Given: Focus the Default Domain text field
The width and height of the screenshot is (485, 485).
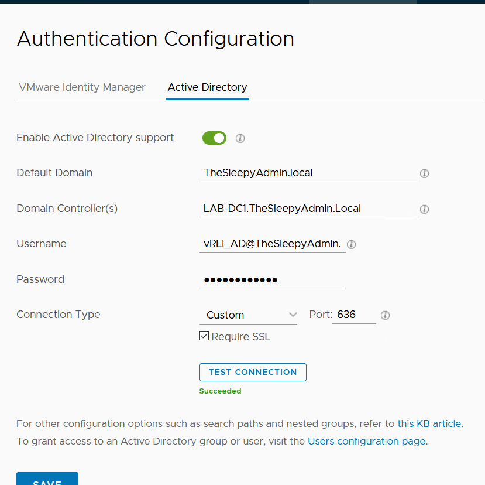Looking at the screenshot, I should point(308,173).
